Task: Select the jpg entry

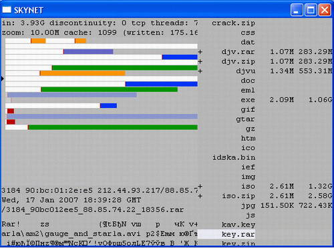Action: coord(248,205)
